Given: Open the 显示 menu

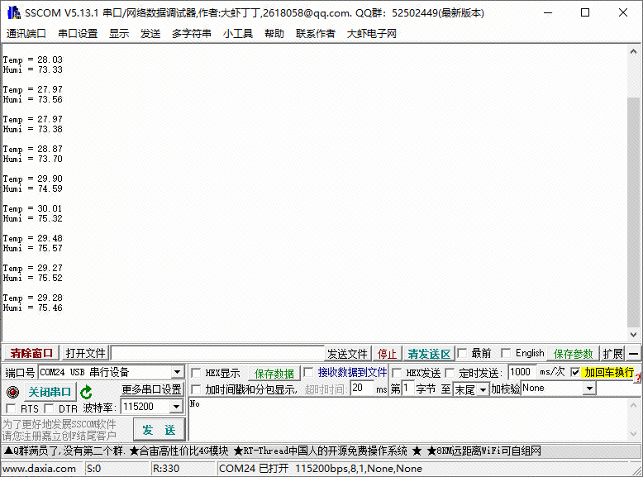Looking at the screenshot, I should 119,34.
